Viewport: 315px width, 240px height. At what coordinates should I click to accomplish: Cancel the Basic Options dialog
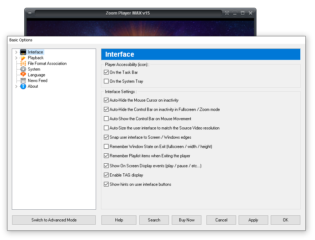click(x=221, y=220)
